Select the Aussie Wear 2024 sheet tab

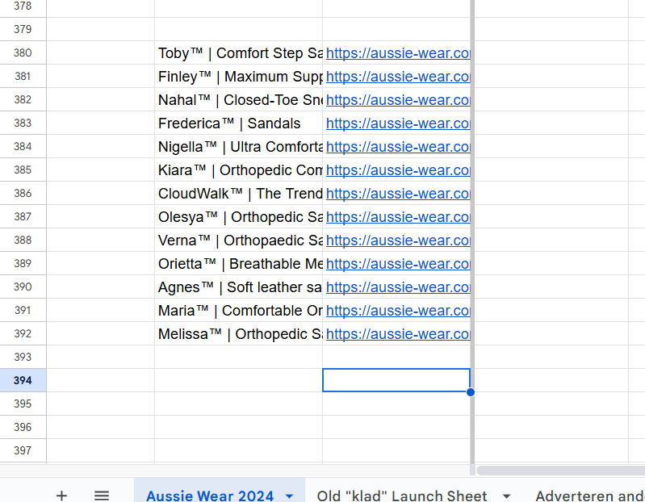click(210, 496)
